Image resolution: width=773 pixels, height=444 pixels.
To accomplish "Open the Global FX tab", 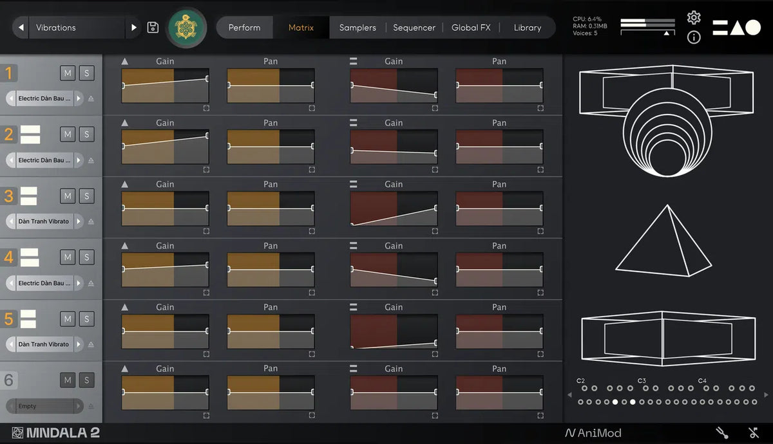I will 471,28.
